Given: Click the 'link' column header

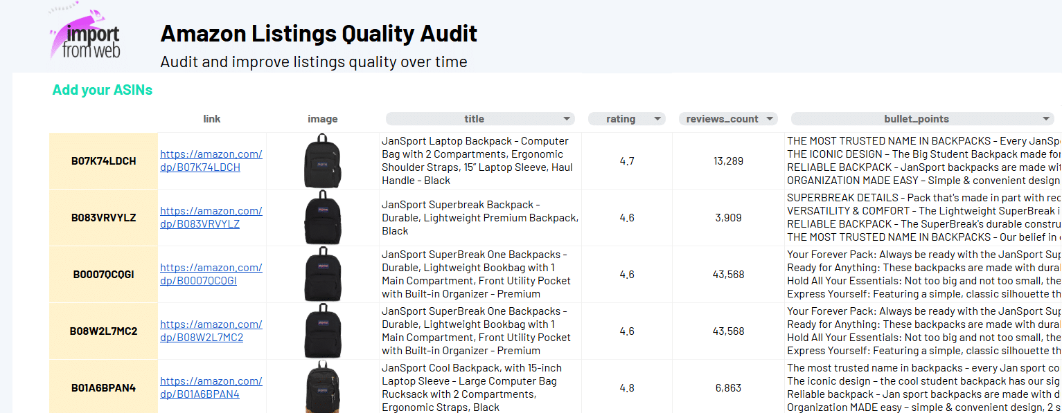Looking at the screenshot, I should 212,119.
